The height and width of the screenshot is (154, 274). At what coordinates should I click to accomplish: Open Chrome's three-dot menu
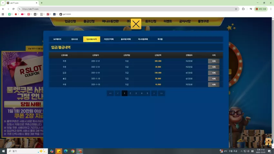click(x=271, y=9)
